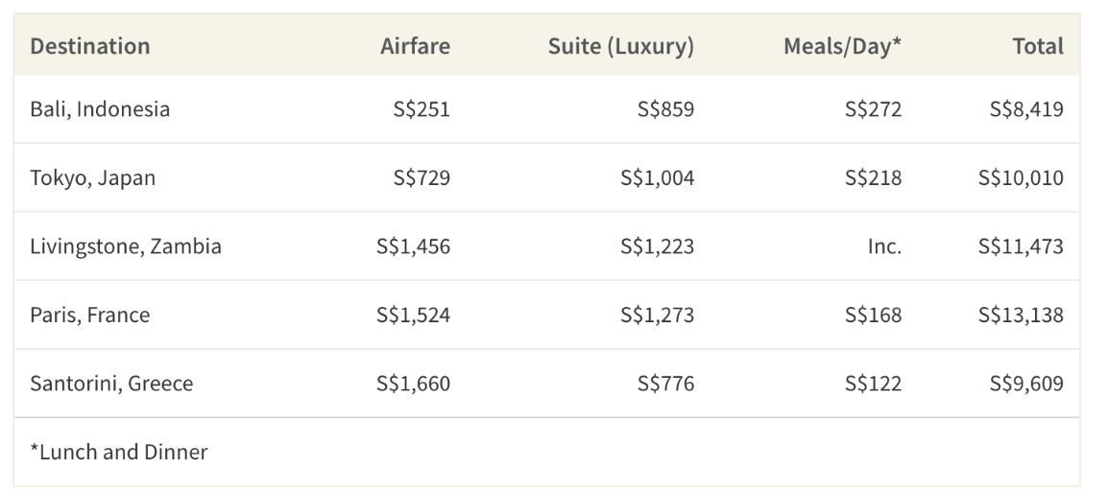Select the Suite (Luxury) column header
1108x492 pixels.
pyautogui.click(x=620, y=46)
